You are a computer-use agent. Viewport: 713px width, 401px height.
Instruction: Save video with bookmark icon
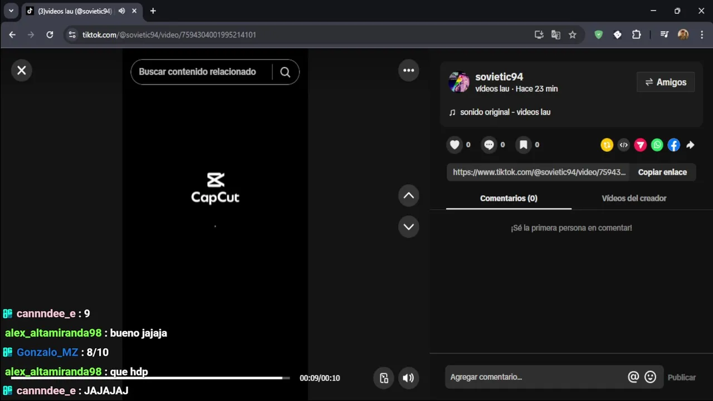(x=524, y=145)
